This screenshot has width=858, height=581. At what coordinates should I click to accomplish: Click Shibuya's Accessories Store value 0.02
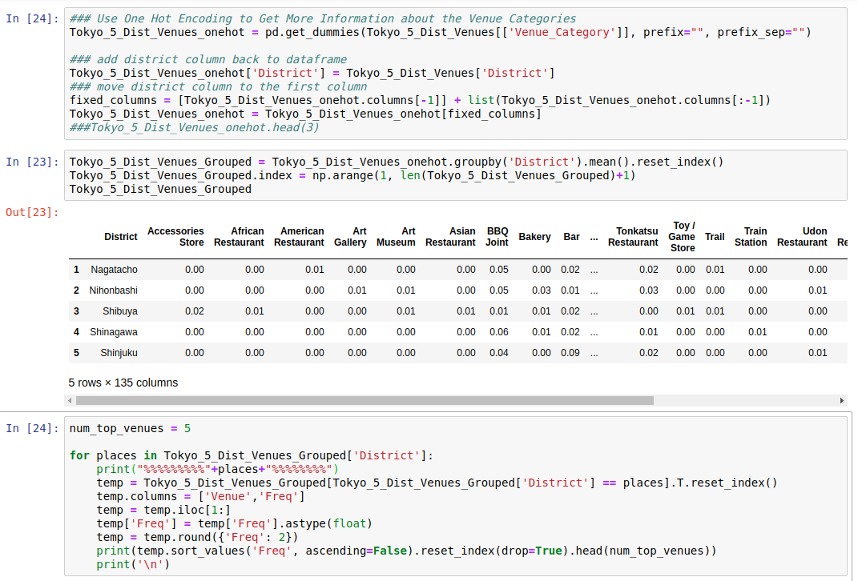point(194,311)
